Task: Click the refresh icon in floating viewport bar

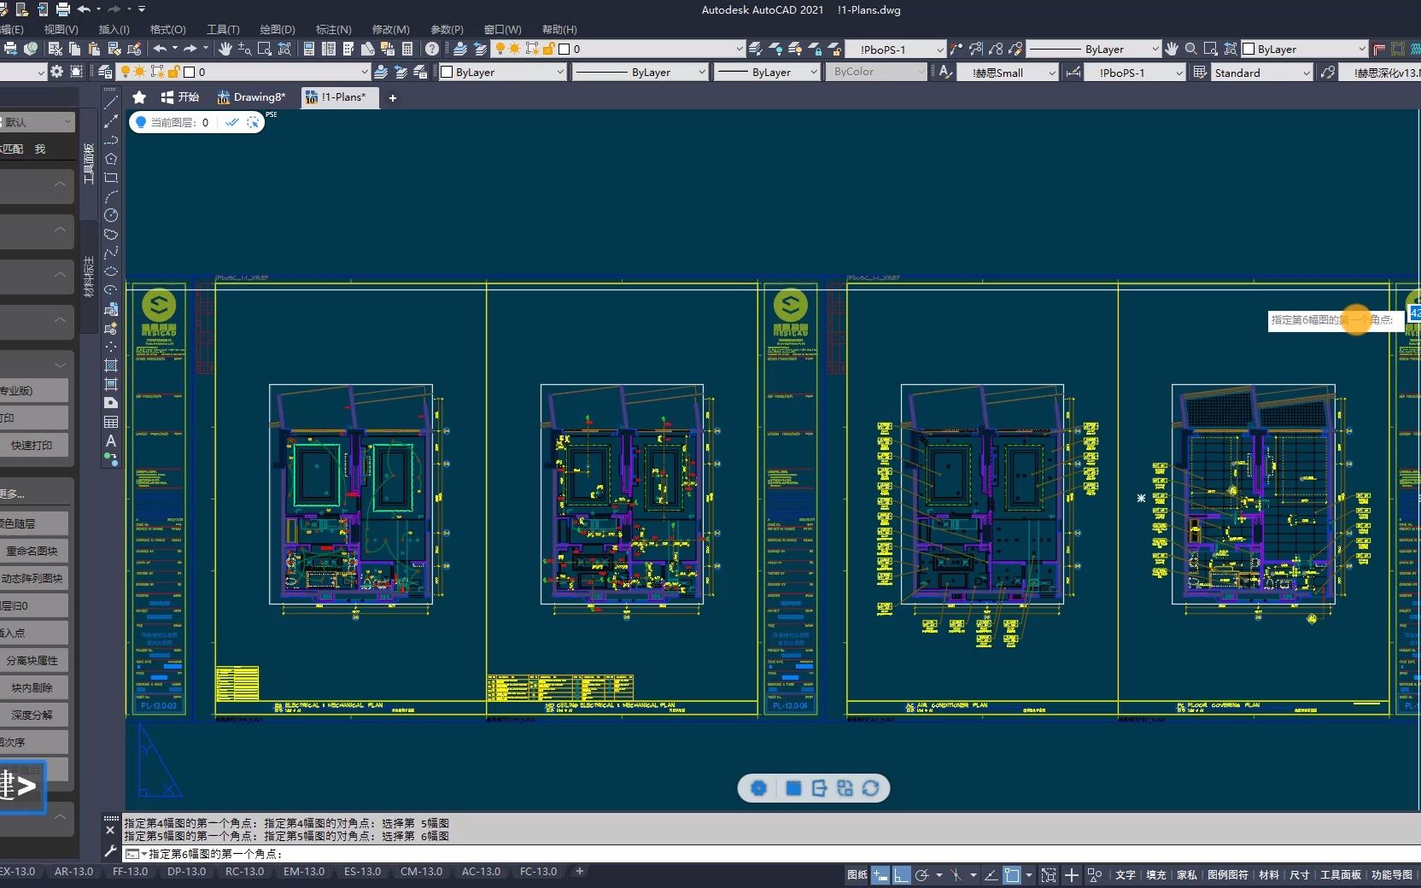Action: point(870,788)
